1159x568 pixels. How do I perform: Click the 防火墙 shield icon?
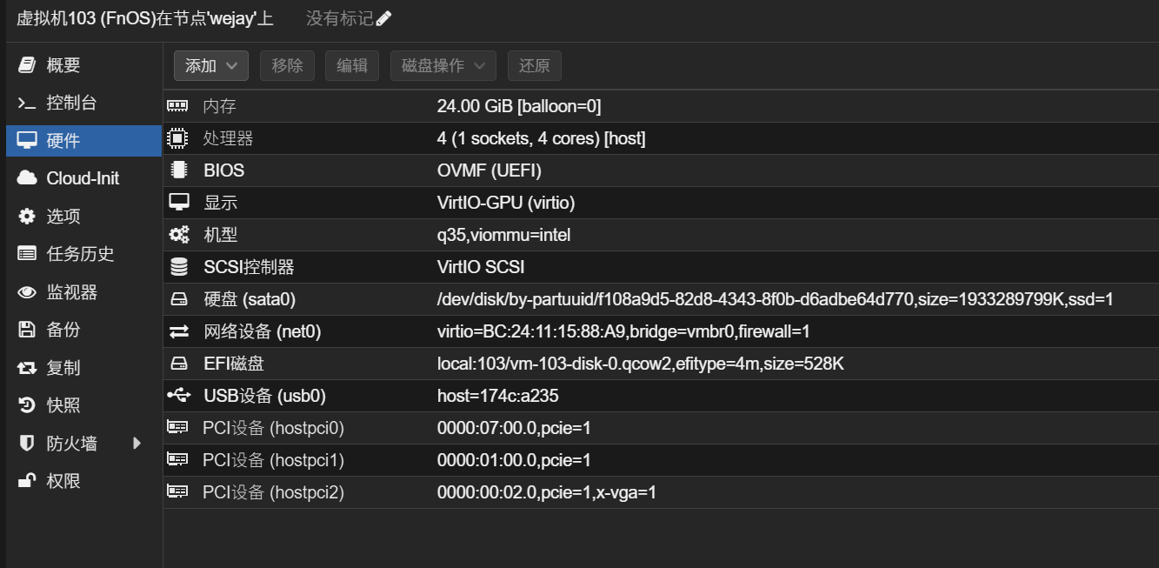coord(27,444)
